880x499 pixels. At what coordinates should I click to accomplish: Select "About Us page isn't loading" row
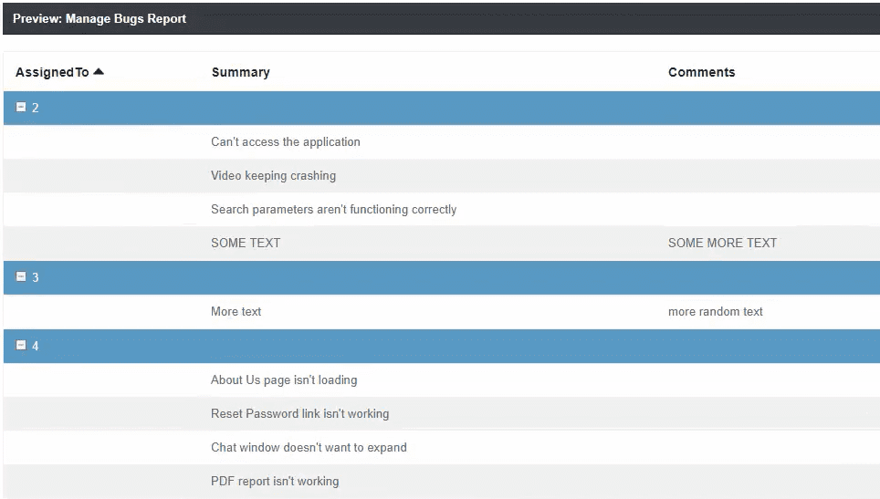[284, 380]
